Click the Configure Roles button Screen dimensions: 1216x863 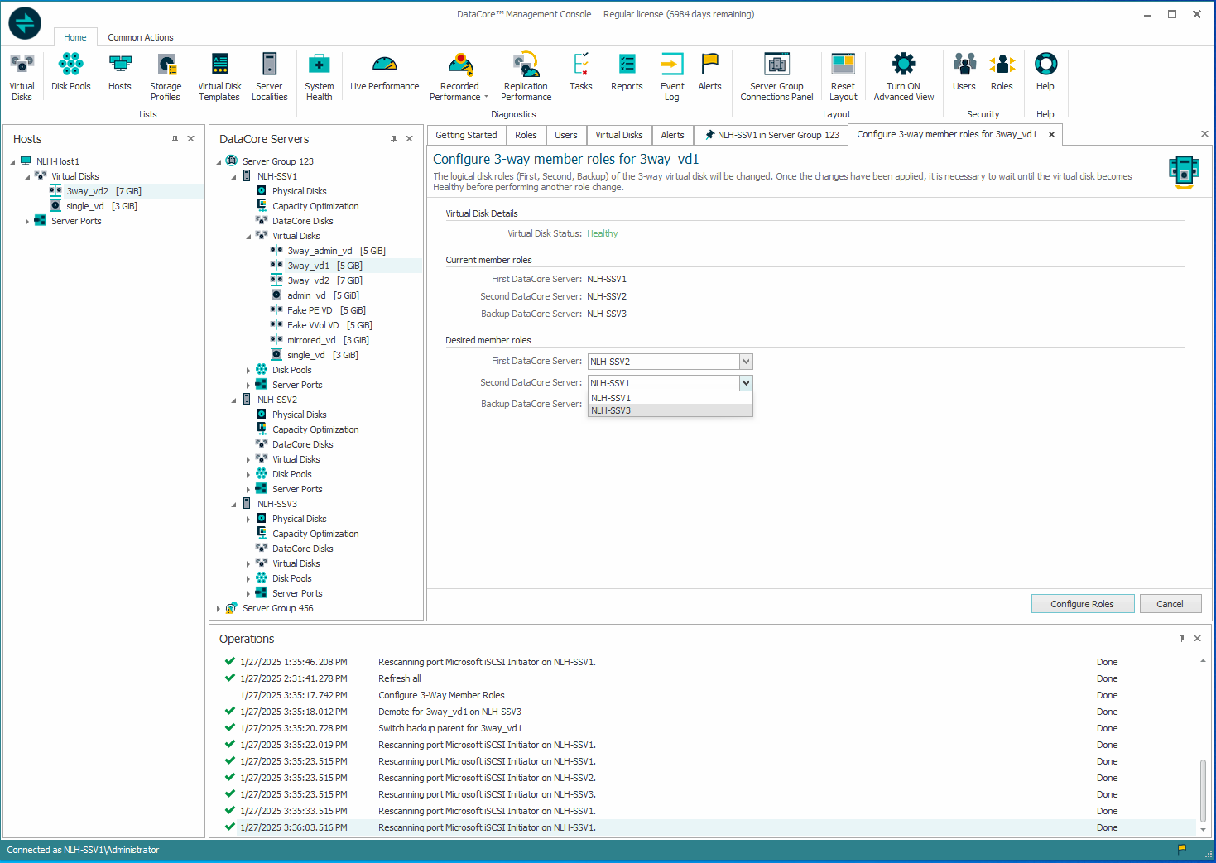[x=1081, y=604]
